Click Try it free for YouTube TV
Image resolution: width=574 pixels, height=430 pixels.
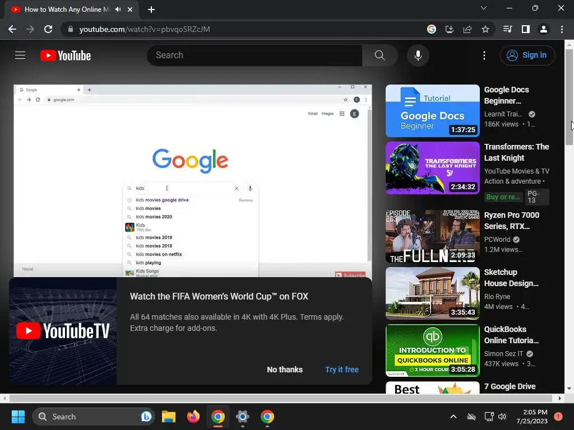click(342, 370)
